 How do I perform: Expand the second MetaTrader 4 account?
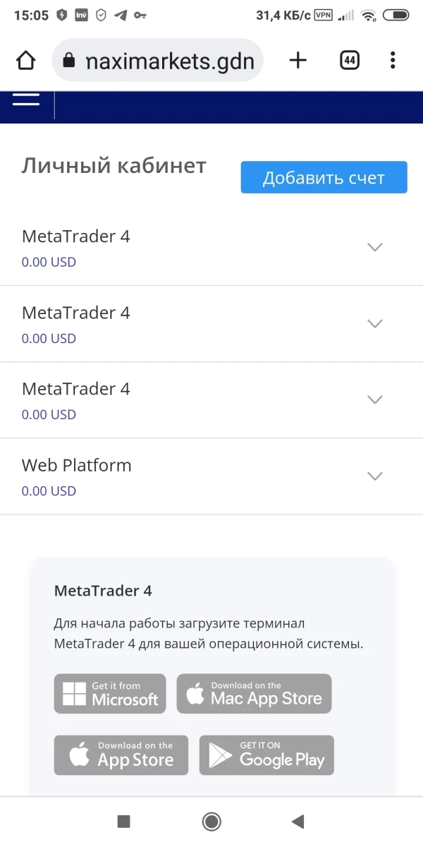click(375, 323)
